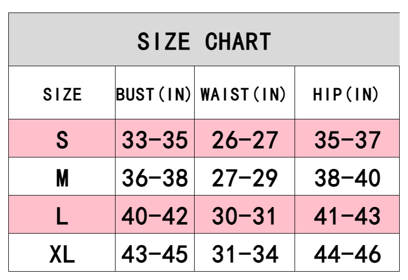Click the HIP(IN) column header
Viewport: 408px width, 280px height.
tap(346, 94)
